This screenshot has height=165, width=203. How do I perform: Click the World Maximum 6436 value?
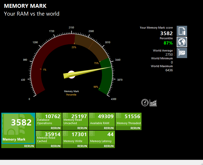169,70
